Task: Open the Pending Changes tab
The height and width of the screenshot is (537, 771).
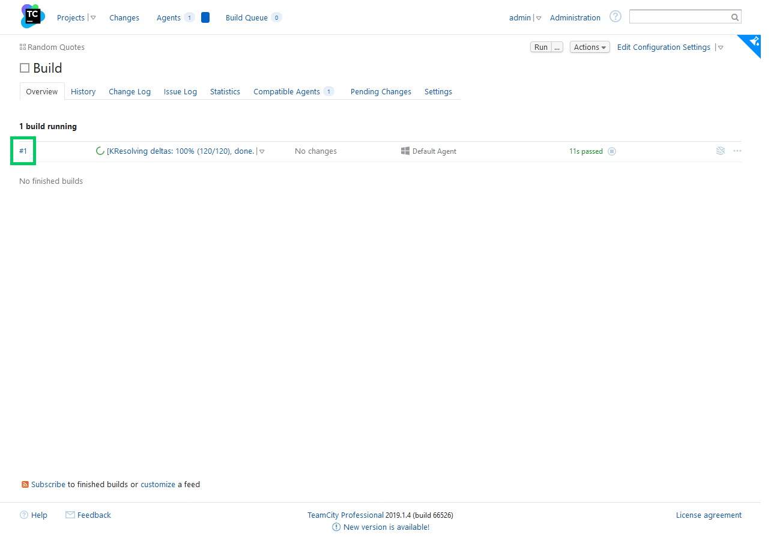Action: coord(381,91)
